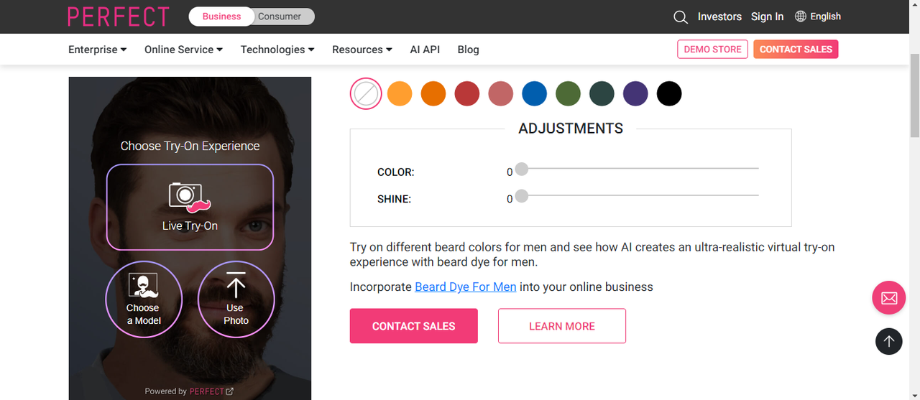The width and height of the screenshot is (920, 400).
Task: Select the Business toggle option
Action: [221, 17]
